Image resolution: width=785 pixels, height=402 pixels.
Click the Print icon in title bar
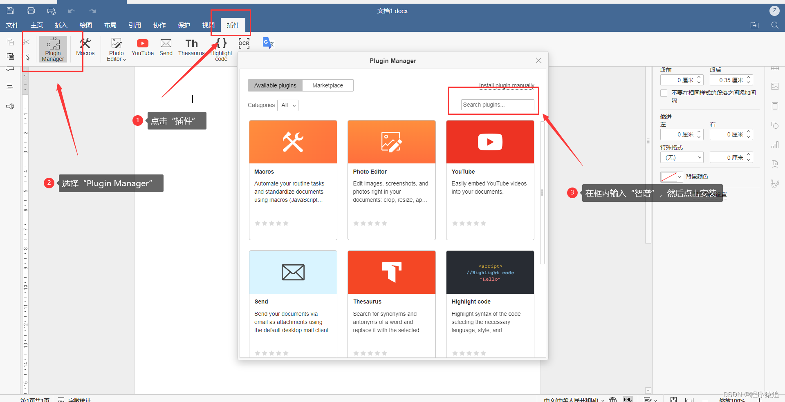[31, 11]
